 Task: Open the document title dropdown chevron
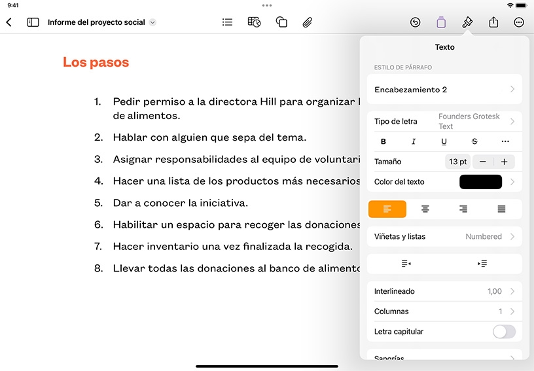point(152,22)
